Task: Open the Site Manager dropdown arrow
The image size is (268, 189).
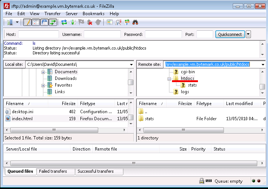Action: coord(17,22)
